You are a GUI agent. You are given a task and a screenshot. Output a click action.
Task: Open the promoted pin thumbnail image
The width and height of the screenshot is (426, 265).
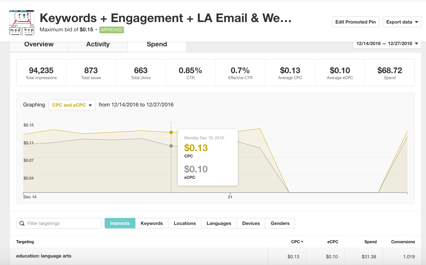pyautogui.click(x=22, y=23)
